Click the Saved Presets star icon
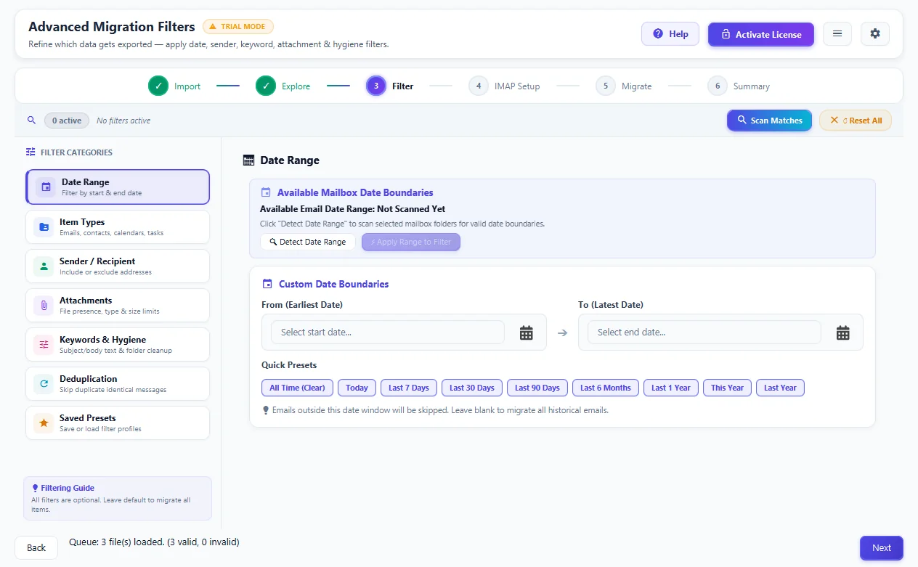This screenshot has height=567, width=918. [x=44, y=423]
